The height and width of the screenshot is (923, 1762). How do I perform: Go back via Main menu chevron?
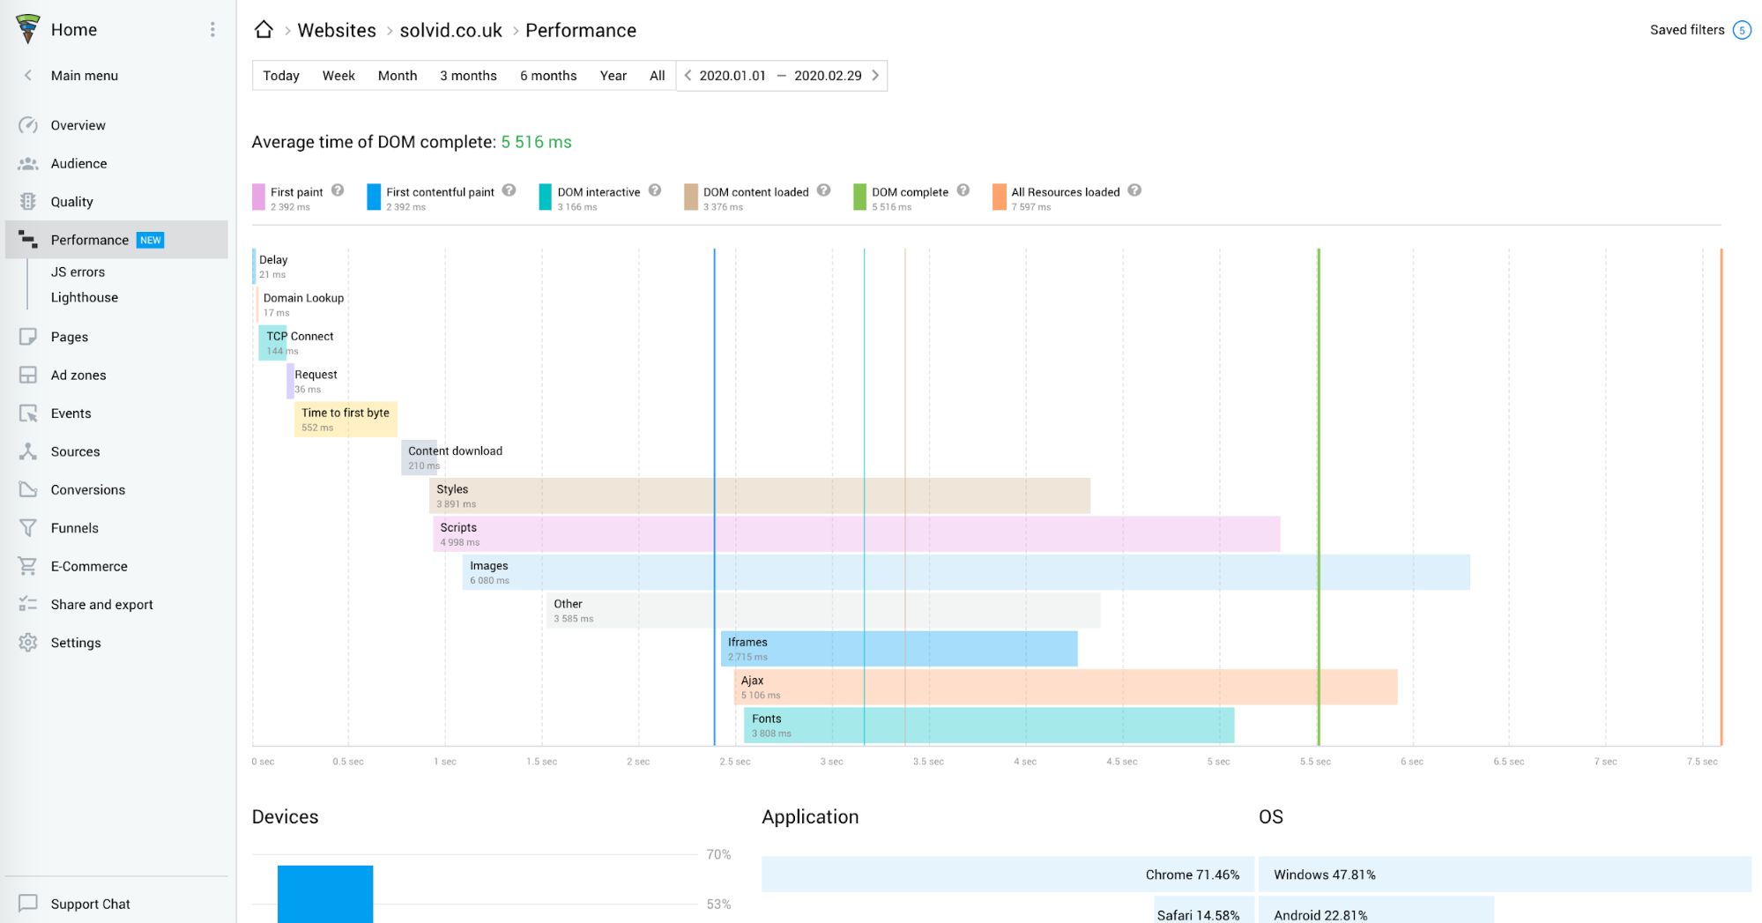(28, 76)
